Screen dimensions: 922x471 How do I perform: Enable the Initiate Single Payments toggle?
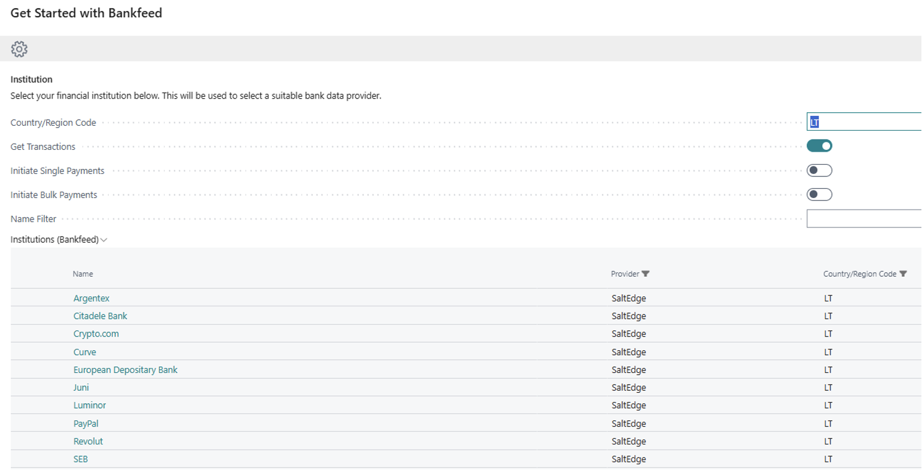[820, 170]
